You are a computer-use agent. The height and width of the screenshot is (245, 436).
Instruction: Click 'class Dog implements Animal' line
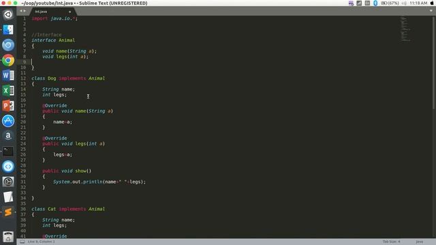68,78
